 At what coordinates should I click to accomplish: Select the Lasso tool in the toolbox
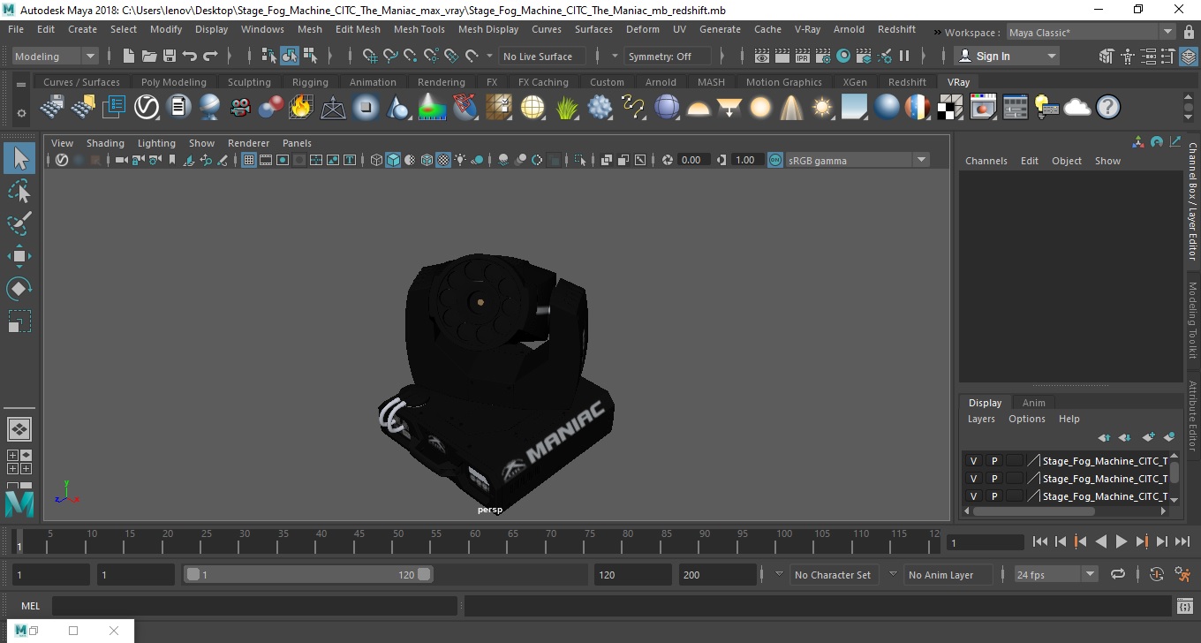pyautogui.click(x=19, y=192)
